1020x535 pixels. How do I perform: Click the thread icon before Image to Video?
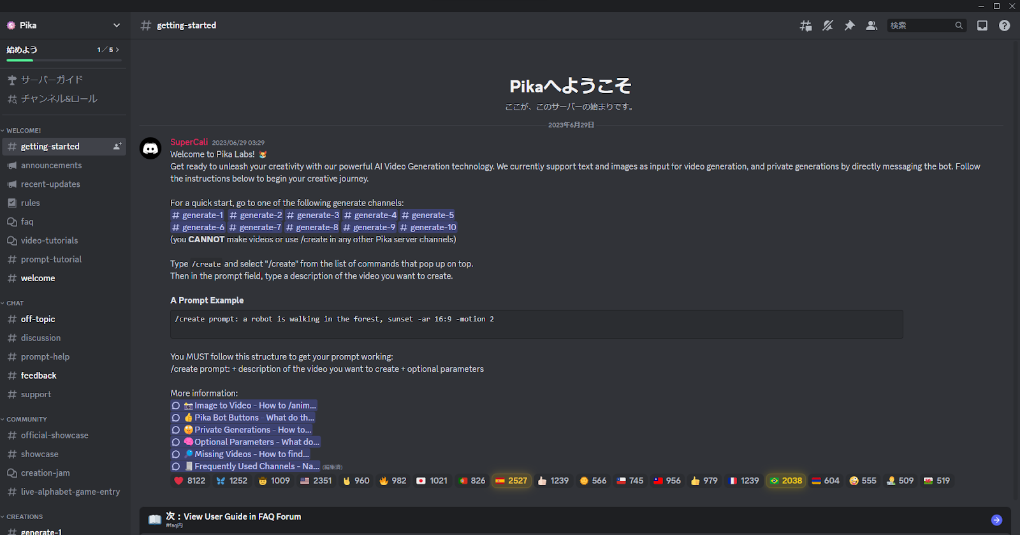point(176,406)
